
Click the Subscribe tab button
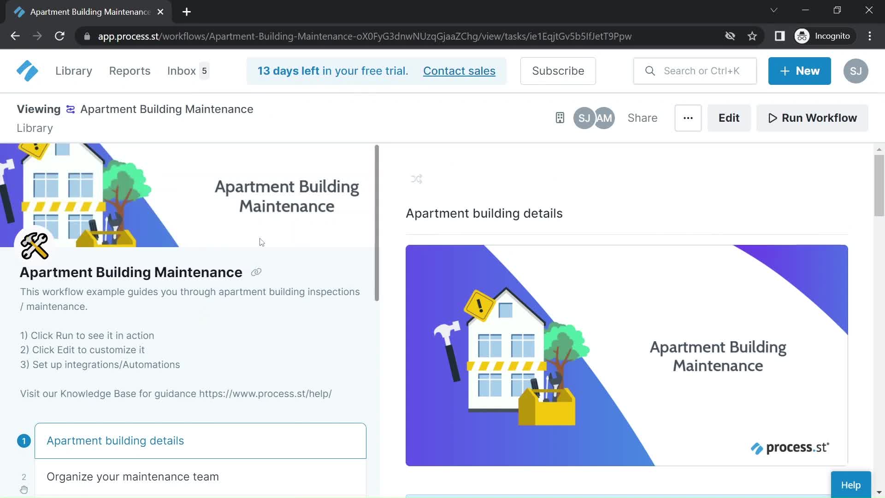coord(558,71)
